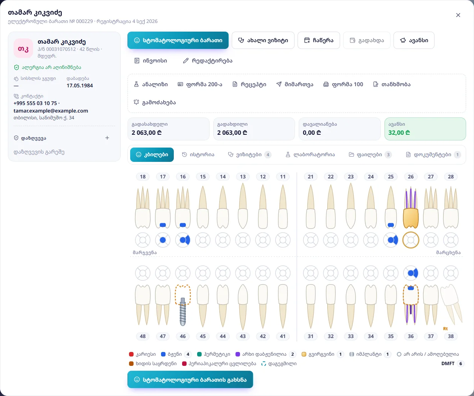Click the implant graphic on tooth 46
This screenshot has width=474, height=396.
pyautogui.click(x=183, y=312)
